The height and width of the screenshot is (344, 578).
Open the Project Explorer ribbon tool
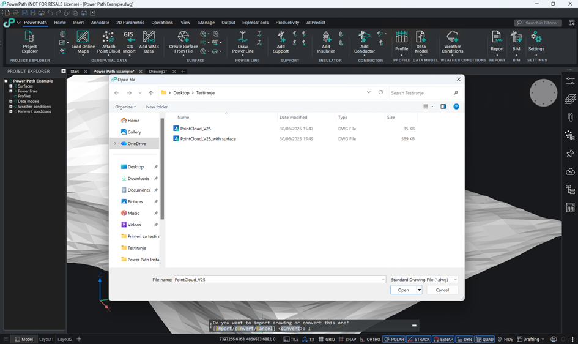(x=29, y=42)
